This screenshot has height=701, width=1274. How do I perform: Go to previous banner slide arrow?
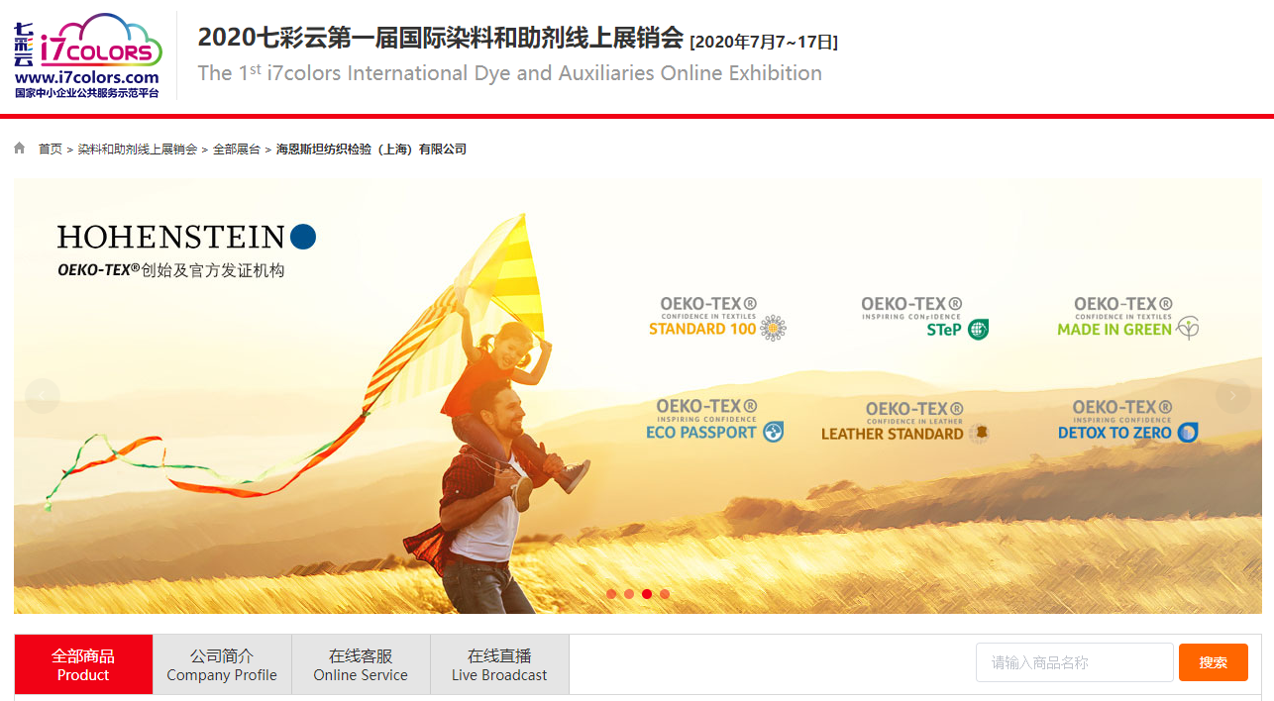tap(43, 396)
